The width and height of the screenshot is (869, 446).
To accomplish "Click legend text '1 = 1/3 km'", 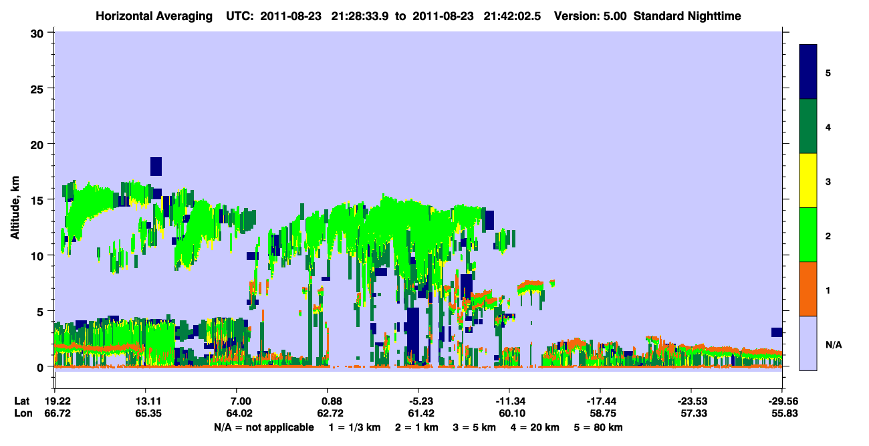I will 355,427.
